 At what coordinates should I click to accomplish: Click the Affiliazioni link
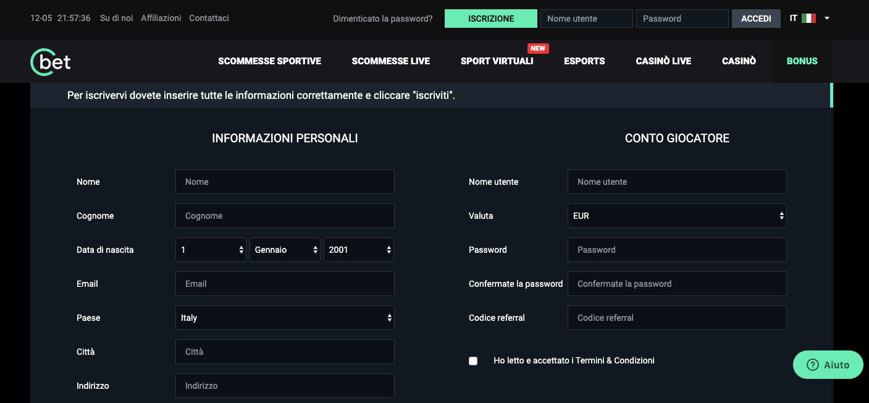click(x=161, y=18)
